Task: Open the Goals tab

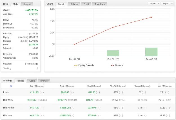Action: point(32,81)
